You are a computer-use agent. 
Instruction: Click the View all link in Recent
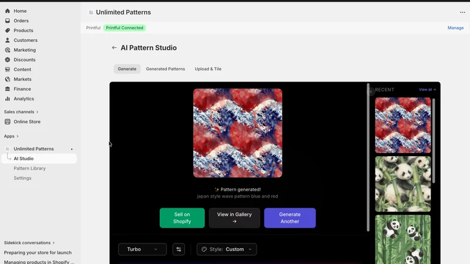tap(428, 90)
